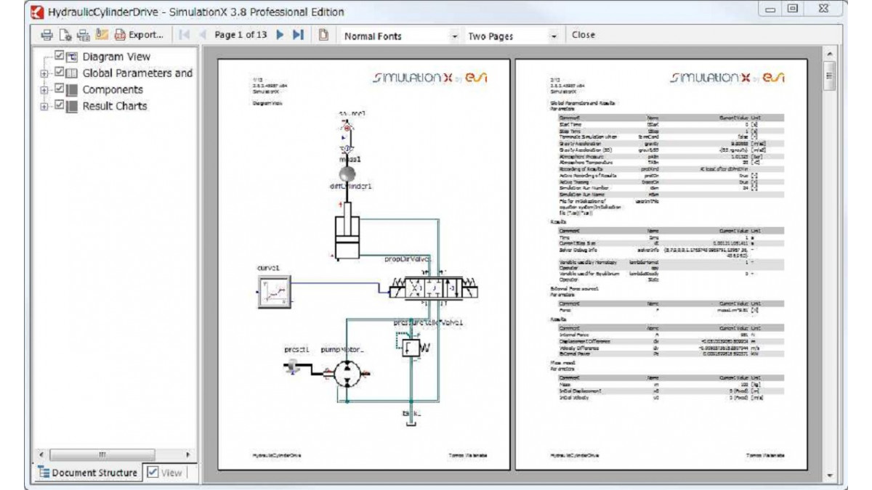Switch to the Document Structure tab
Viewport: 872px width, 490px height.
(x=87, y=473)
